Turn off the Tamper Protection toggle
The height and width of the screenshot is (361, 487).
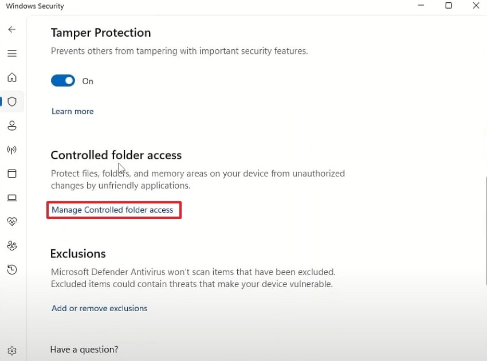pos(63,81)
